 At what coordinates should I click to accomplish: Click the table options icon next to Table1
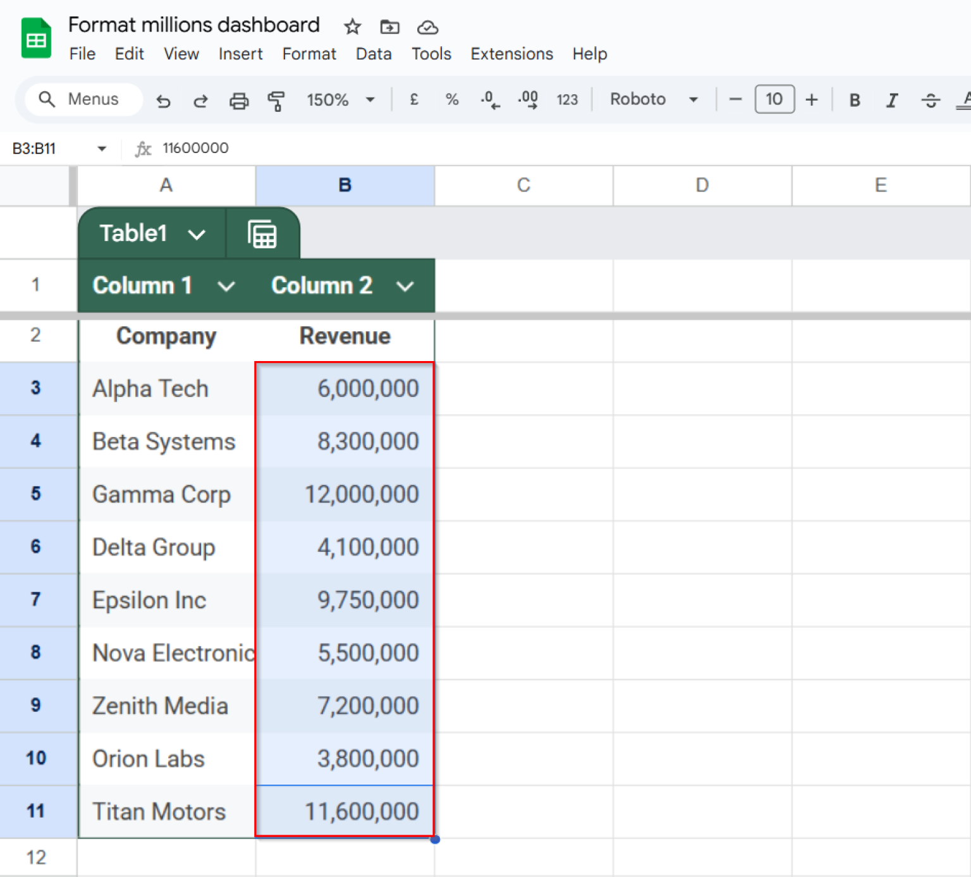[263, 233]
